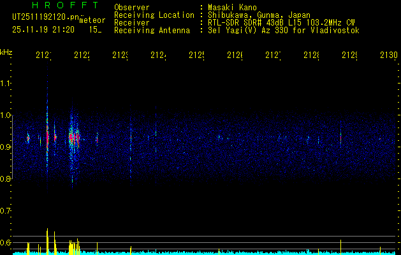The height and width of the screenshot is (255, 401).
Task: Click the "Observer" label
Action: (132, 8)
